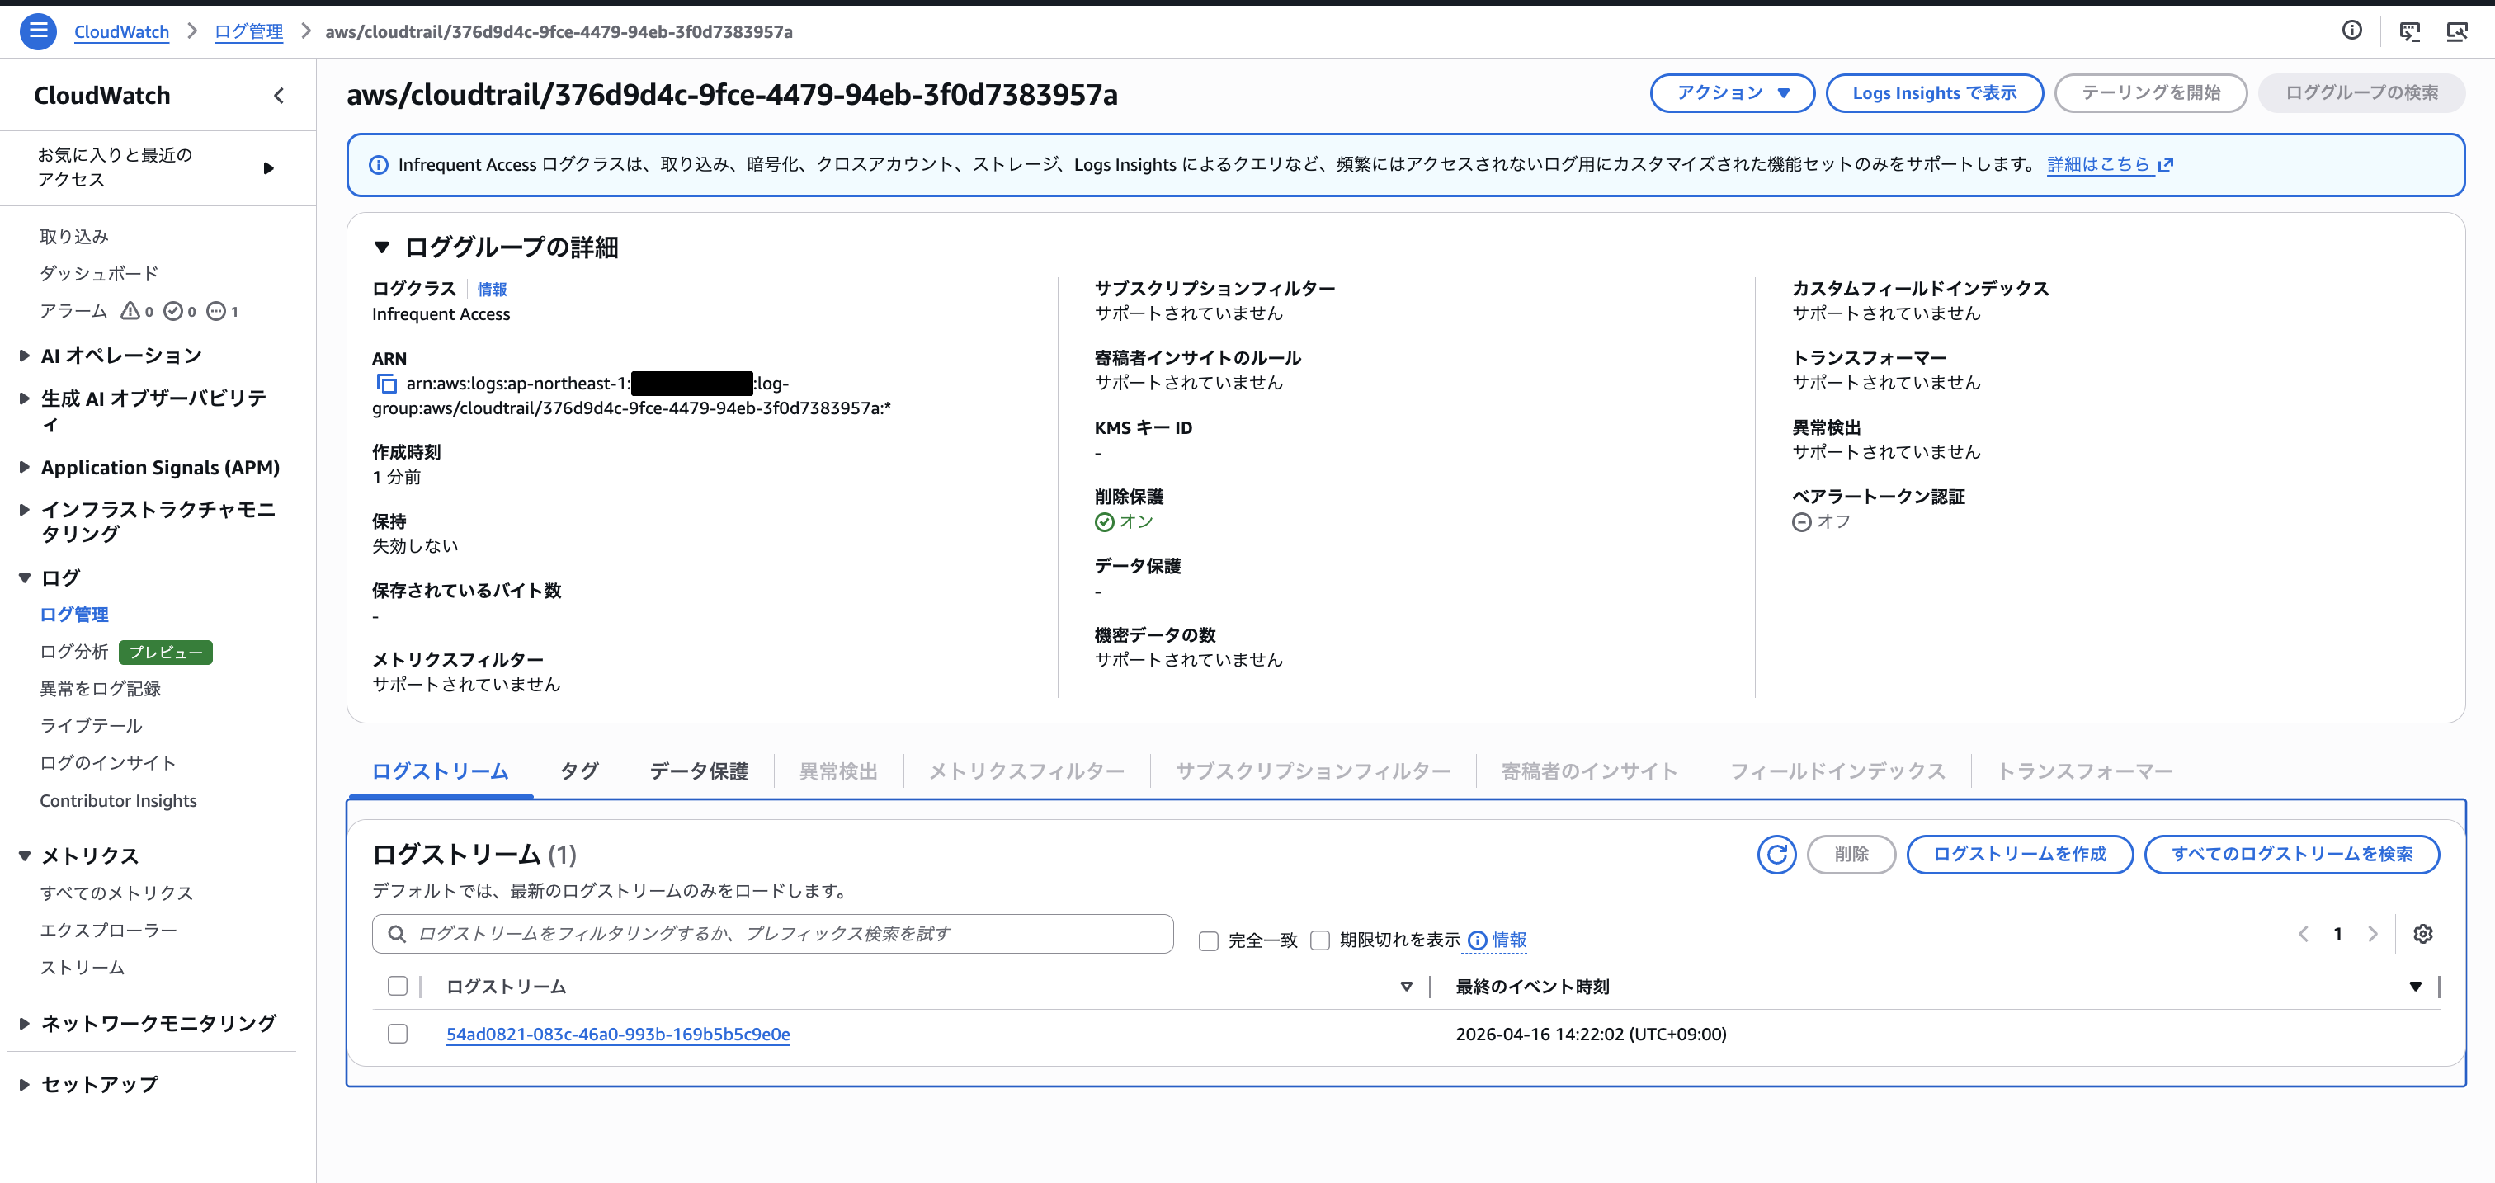Sort by 最終のイベント時刻 column arrow
The height and width of the screenshot is (1183, 2495).
tap(2415, 987)
